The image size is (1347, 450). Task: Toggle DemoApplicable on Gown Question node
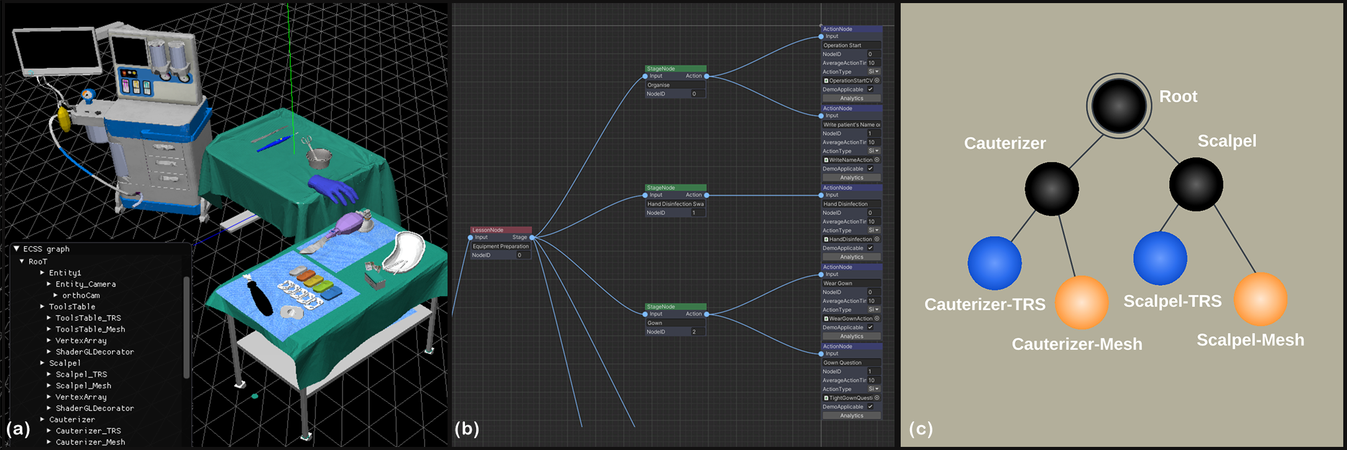pos(870,406)
